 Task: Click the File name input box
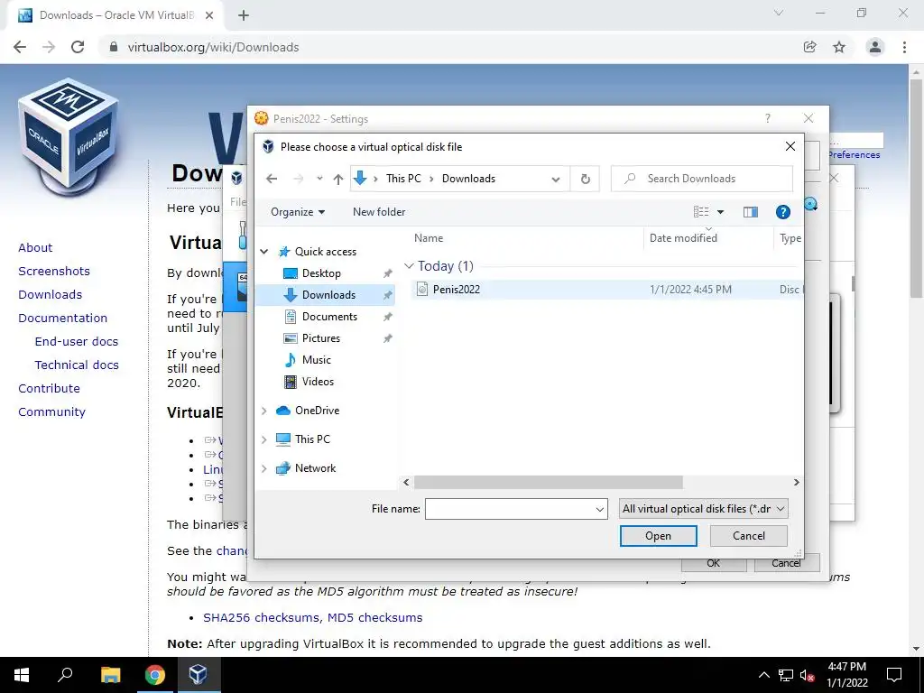510,509
